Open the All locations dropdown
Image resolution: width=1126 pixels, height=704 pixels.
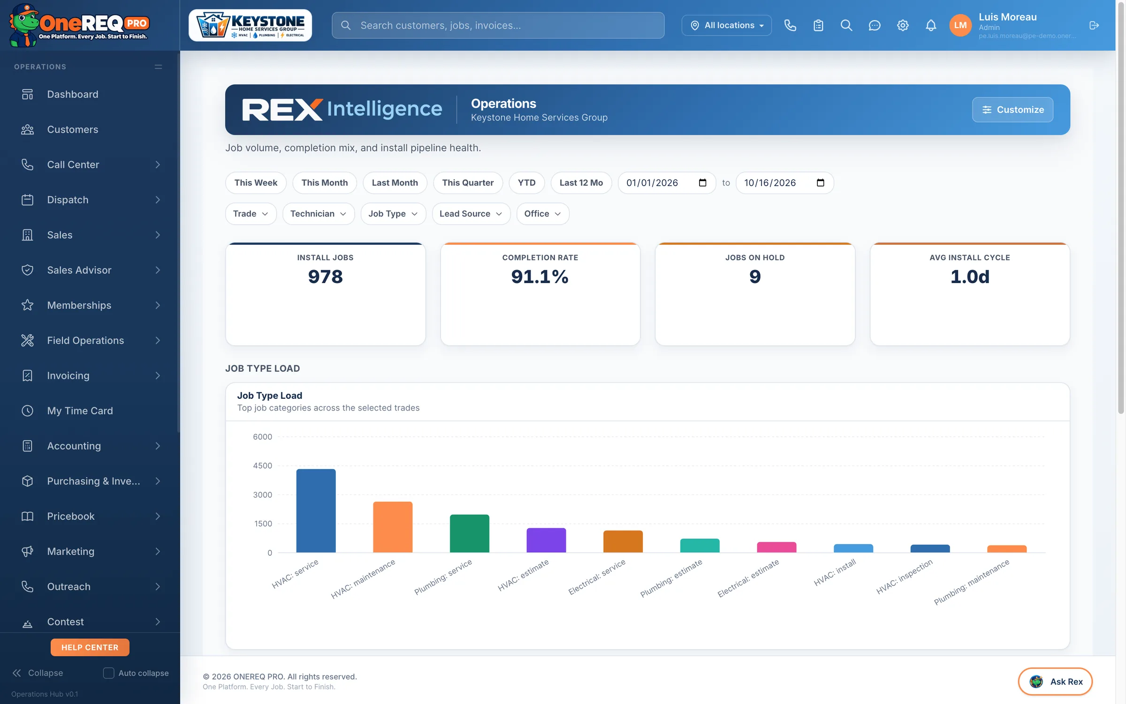[x=726, y=25]
